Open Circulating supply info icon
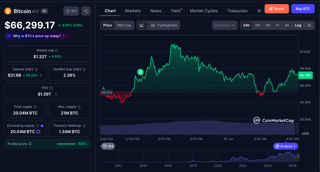The width and height of the screenshot is (320, 172). click(x=37, y=126)
